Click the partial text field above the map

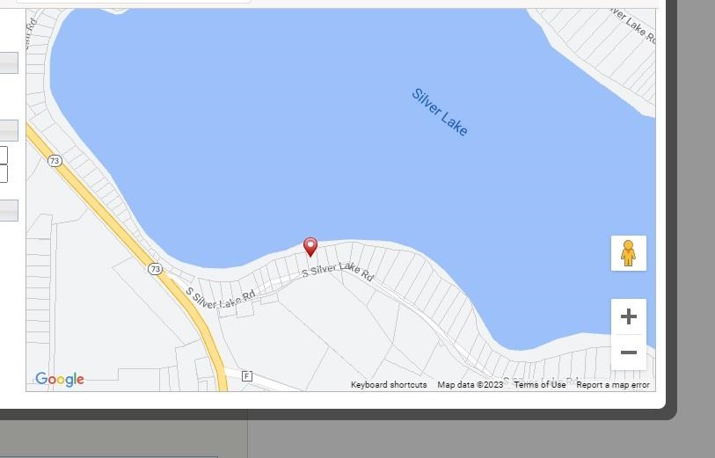click(x=133, y=2)
